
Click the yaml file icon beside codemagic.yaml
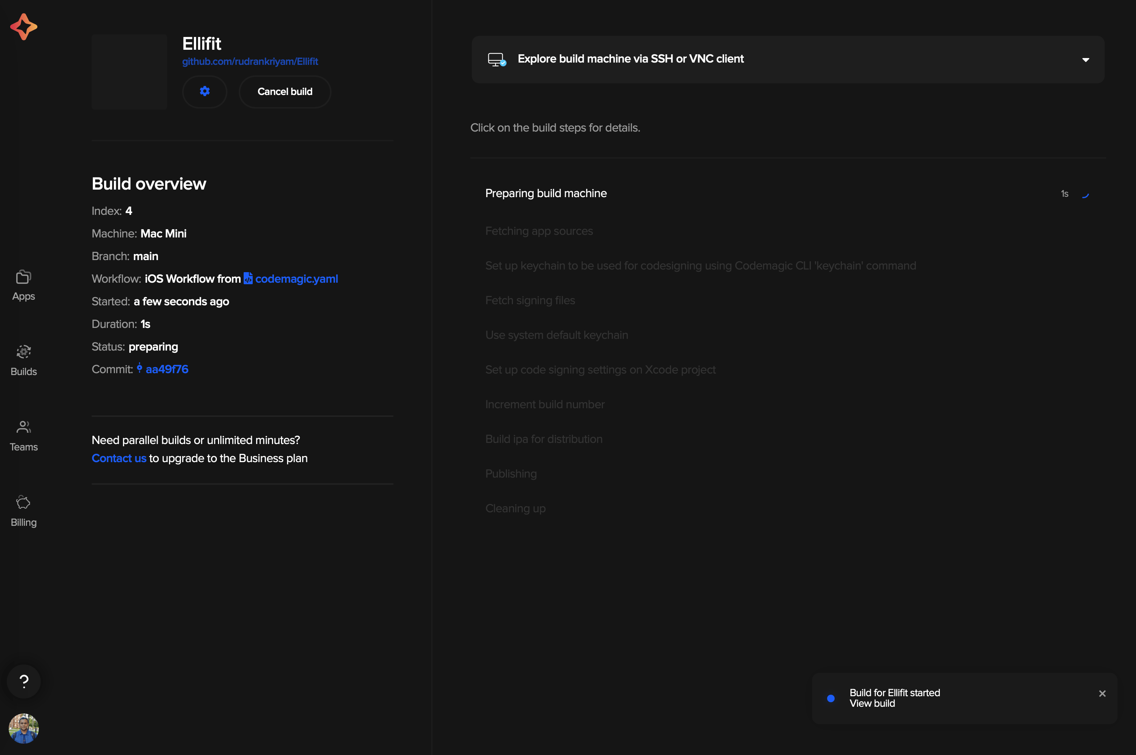click(248, 278)
